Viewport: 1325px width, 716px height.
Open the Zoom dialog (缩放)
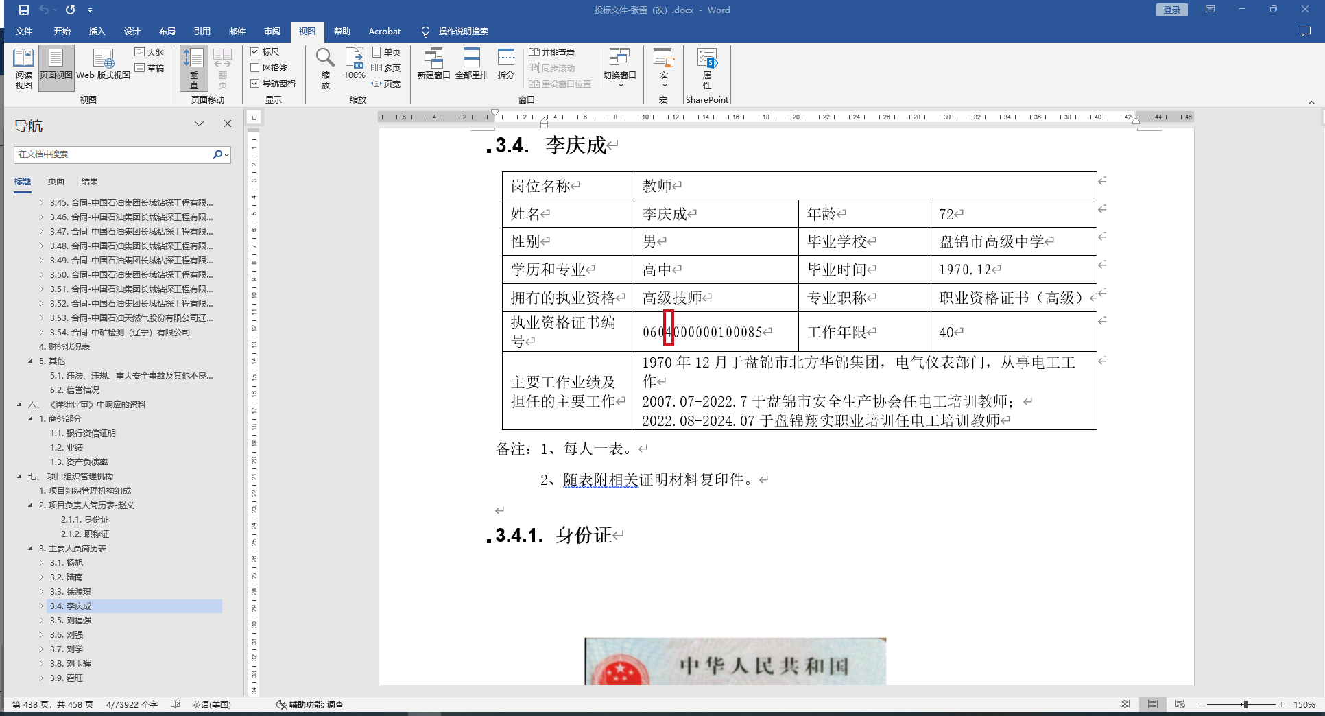(x=325, y=69)
